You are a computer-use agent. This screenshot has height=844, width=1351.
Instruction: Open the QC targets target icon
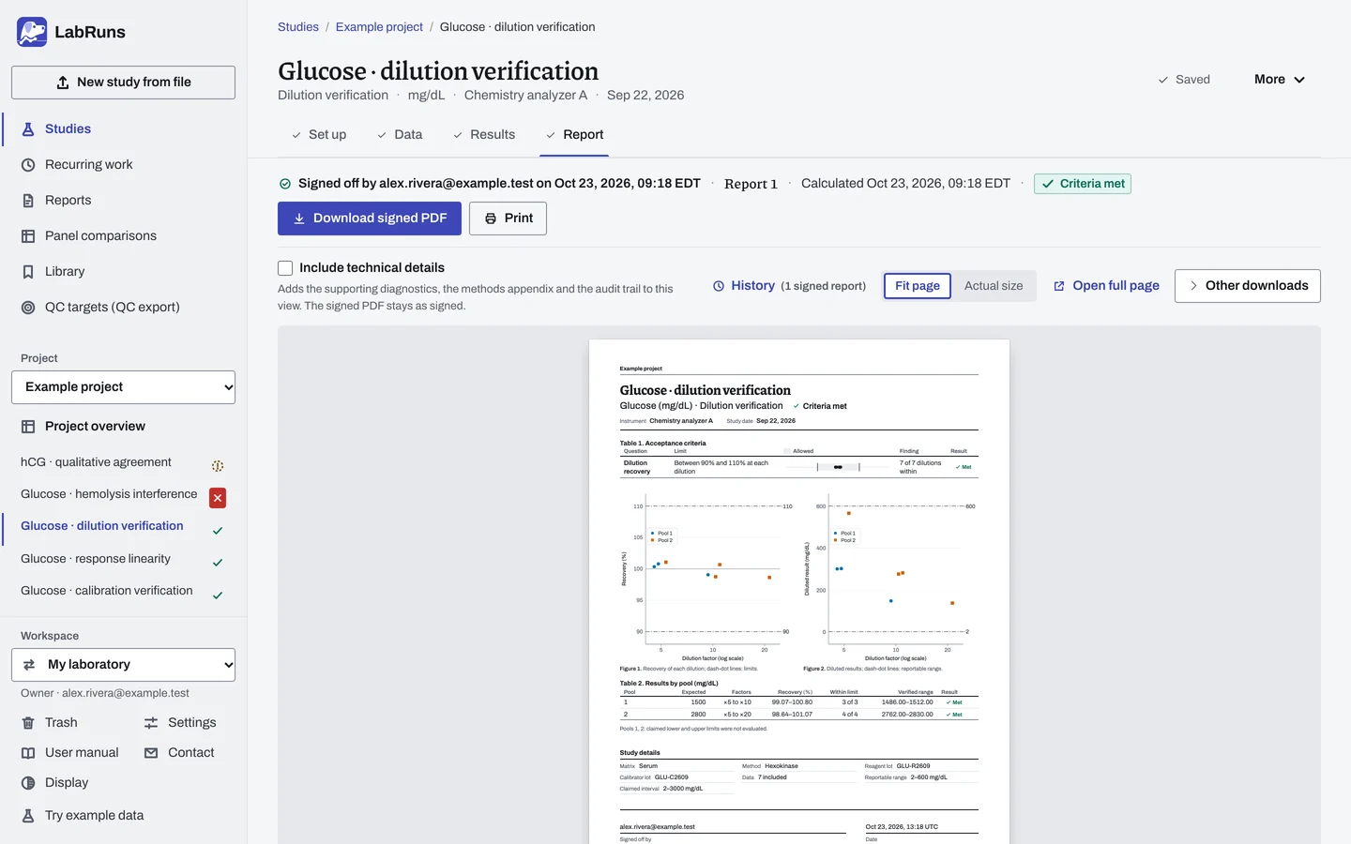pyautogui.click(x=28, y=308)
